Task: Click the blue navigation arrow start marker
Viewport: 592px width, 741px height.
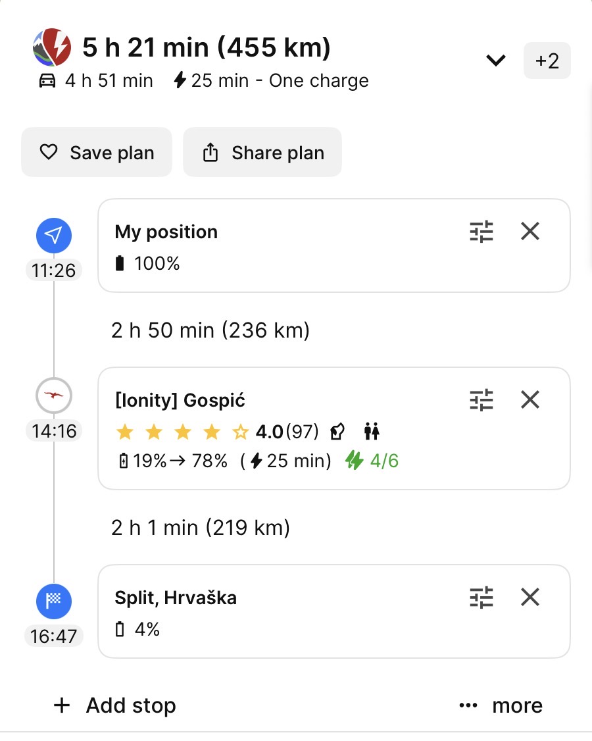Action: (54, 236)
